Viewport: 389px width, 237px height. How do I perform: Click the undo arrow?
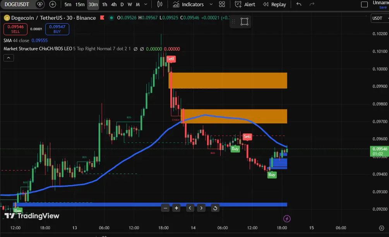click(299, 4)
